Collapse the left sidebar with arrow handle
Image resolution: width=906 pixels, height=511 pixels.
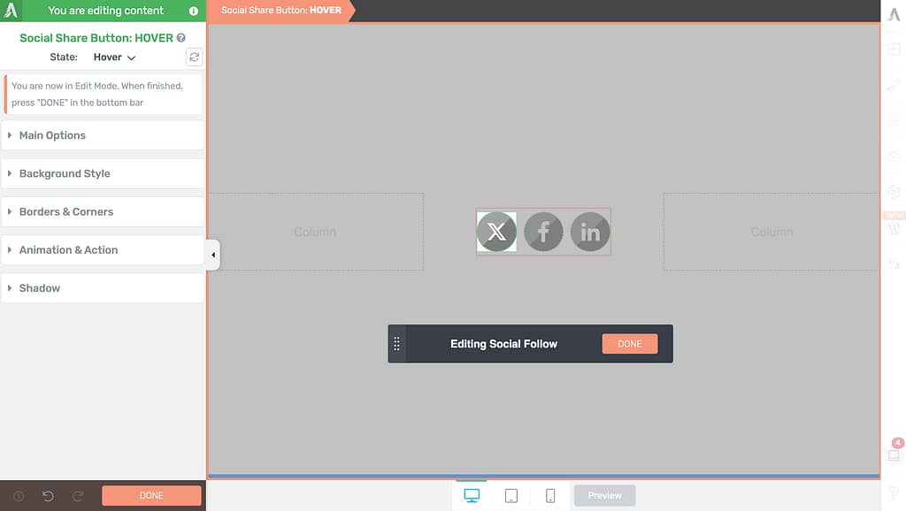(213, 255)
